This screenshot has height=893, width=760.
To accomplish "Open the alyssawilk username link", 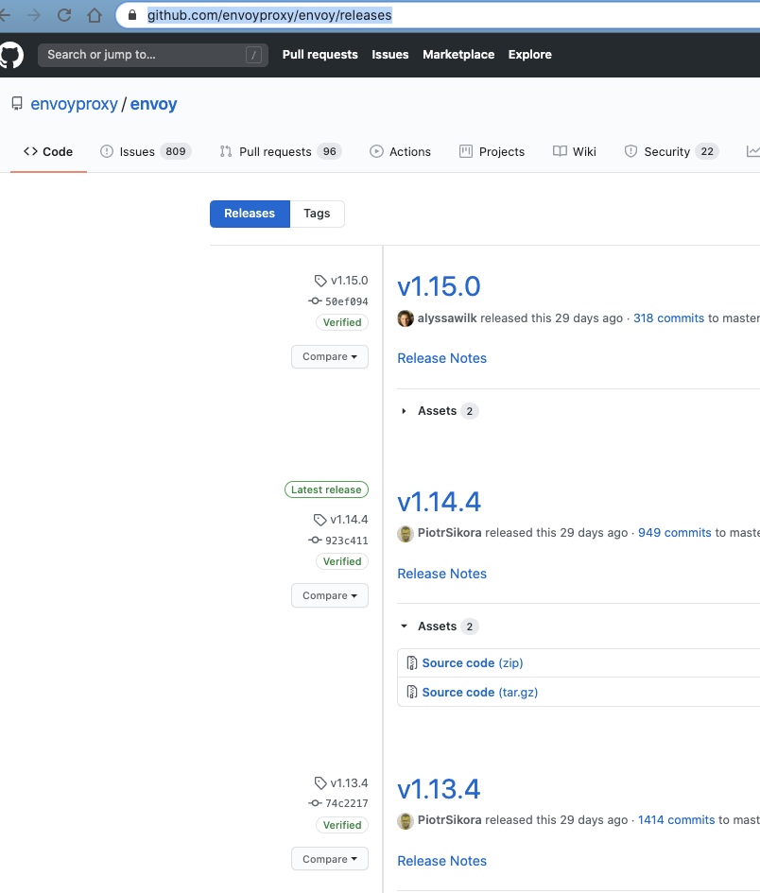I will [x=447, y=318].
